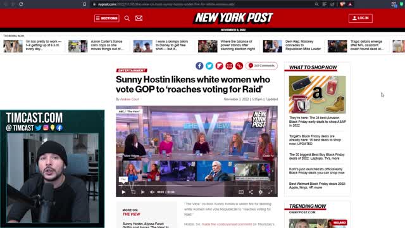Open 'Best Buy Black Friday deals' link
Image resolution: width=405 pixels, height=228 pixels.
pyautogui.click(x=316, y=156)
